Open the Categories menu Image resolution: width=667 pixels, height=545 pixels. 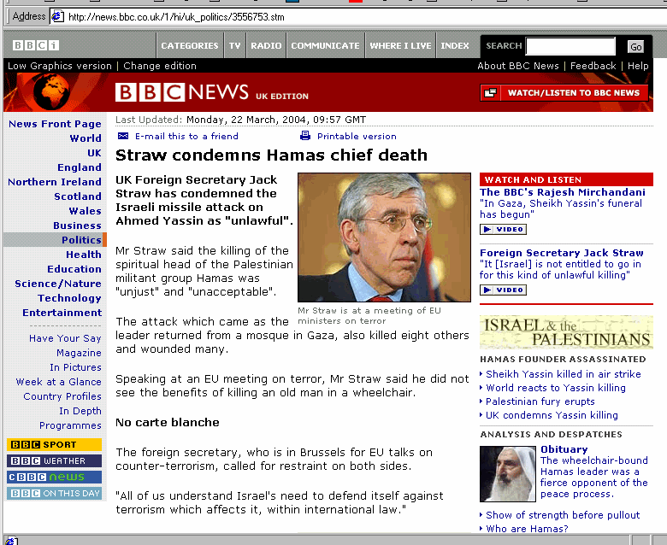(x=190, y=45)
